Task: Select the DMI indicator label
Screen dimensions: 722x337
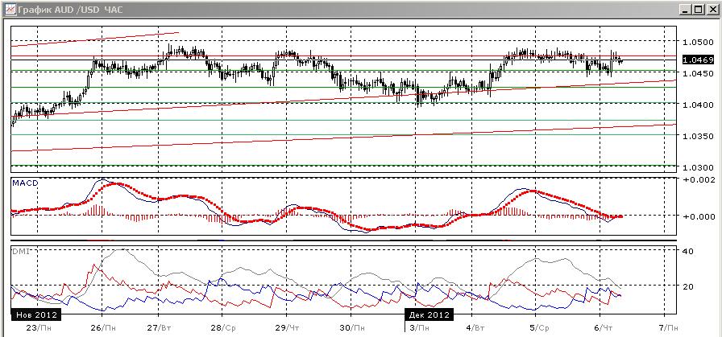Action: pos(19,253)
